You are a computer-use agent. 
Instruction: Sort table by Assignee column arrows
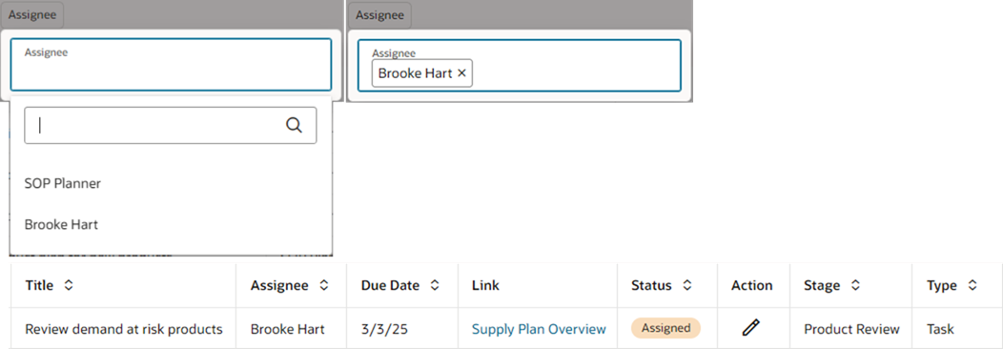[324, 286]
